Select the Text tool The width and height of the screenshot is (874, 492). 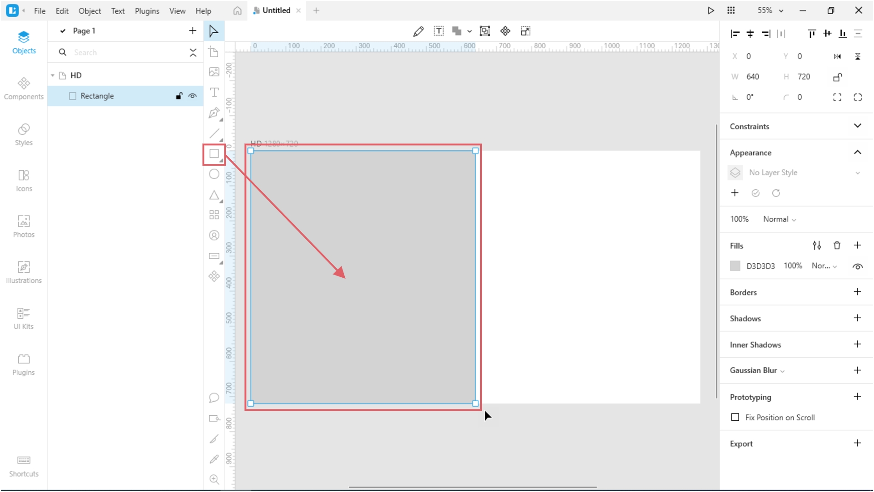pos(214,93)
